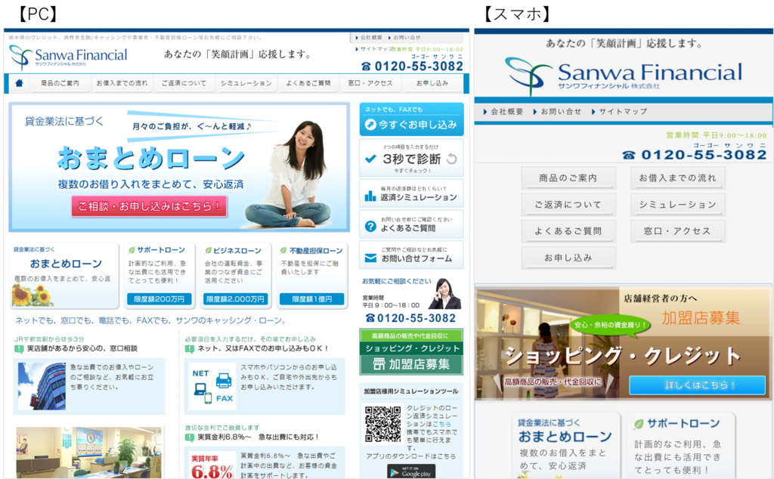The image size is (774, 479).
Task: Click leaf icon beside 不動産担保ローン
Action: point(284,251)
